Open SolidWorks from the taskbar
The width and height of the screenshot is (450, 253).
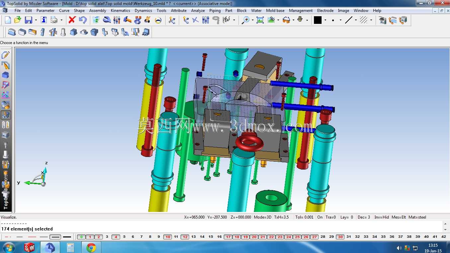[30, 247]
